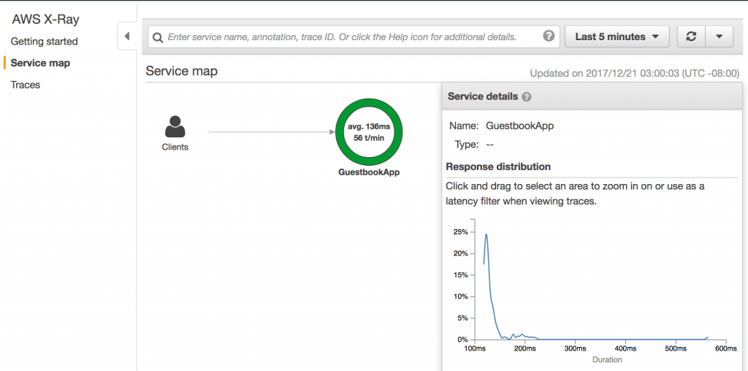Viewport: 748px width, 371px height.
Task: Select the Clients node icon
Action: (175, 127)
